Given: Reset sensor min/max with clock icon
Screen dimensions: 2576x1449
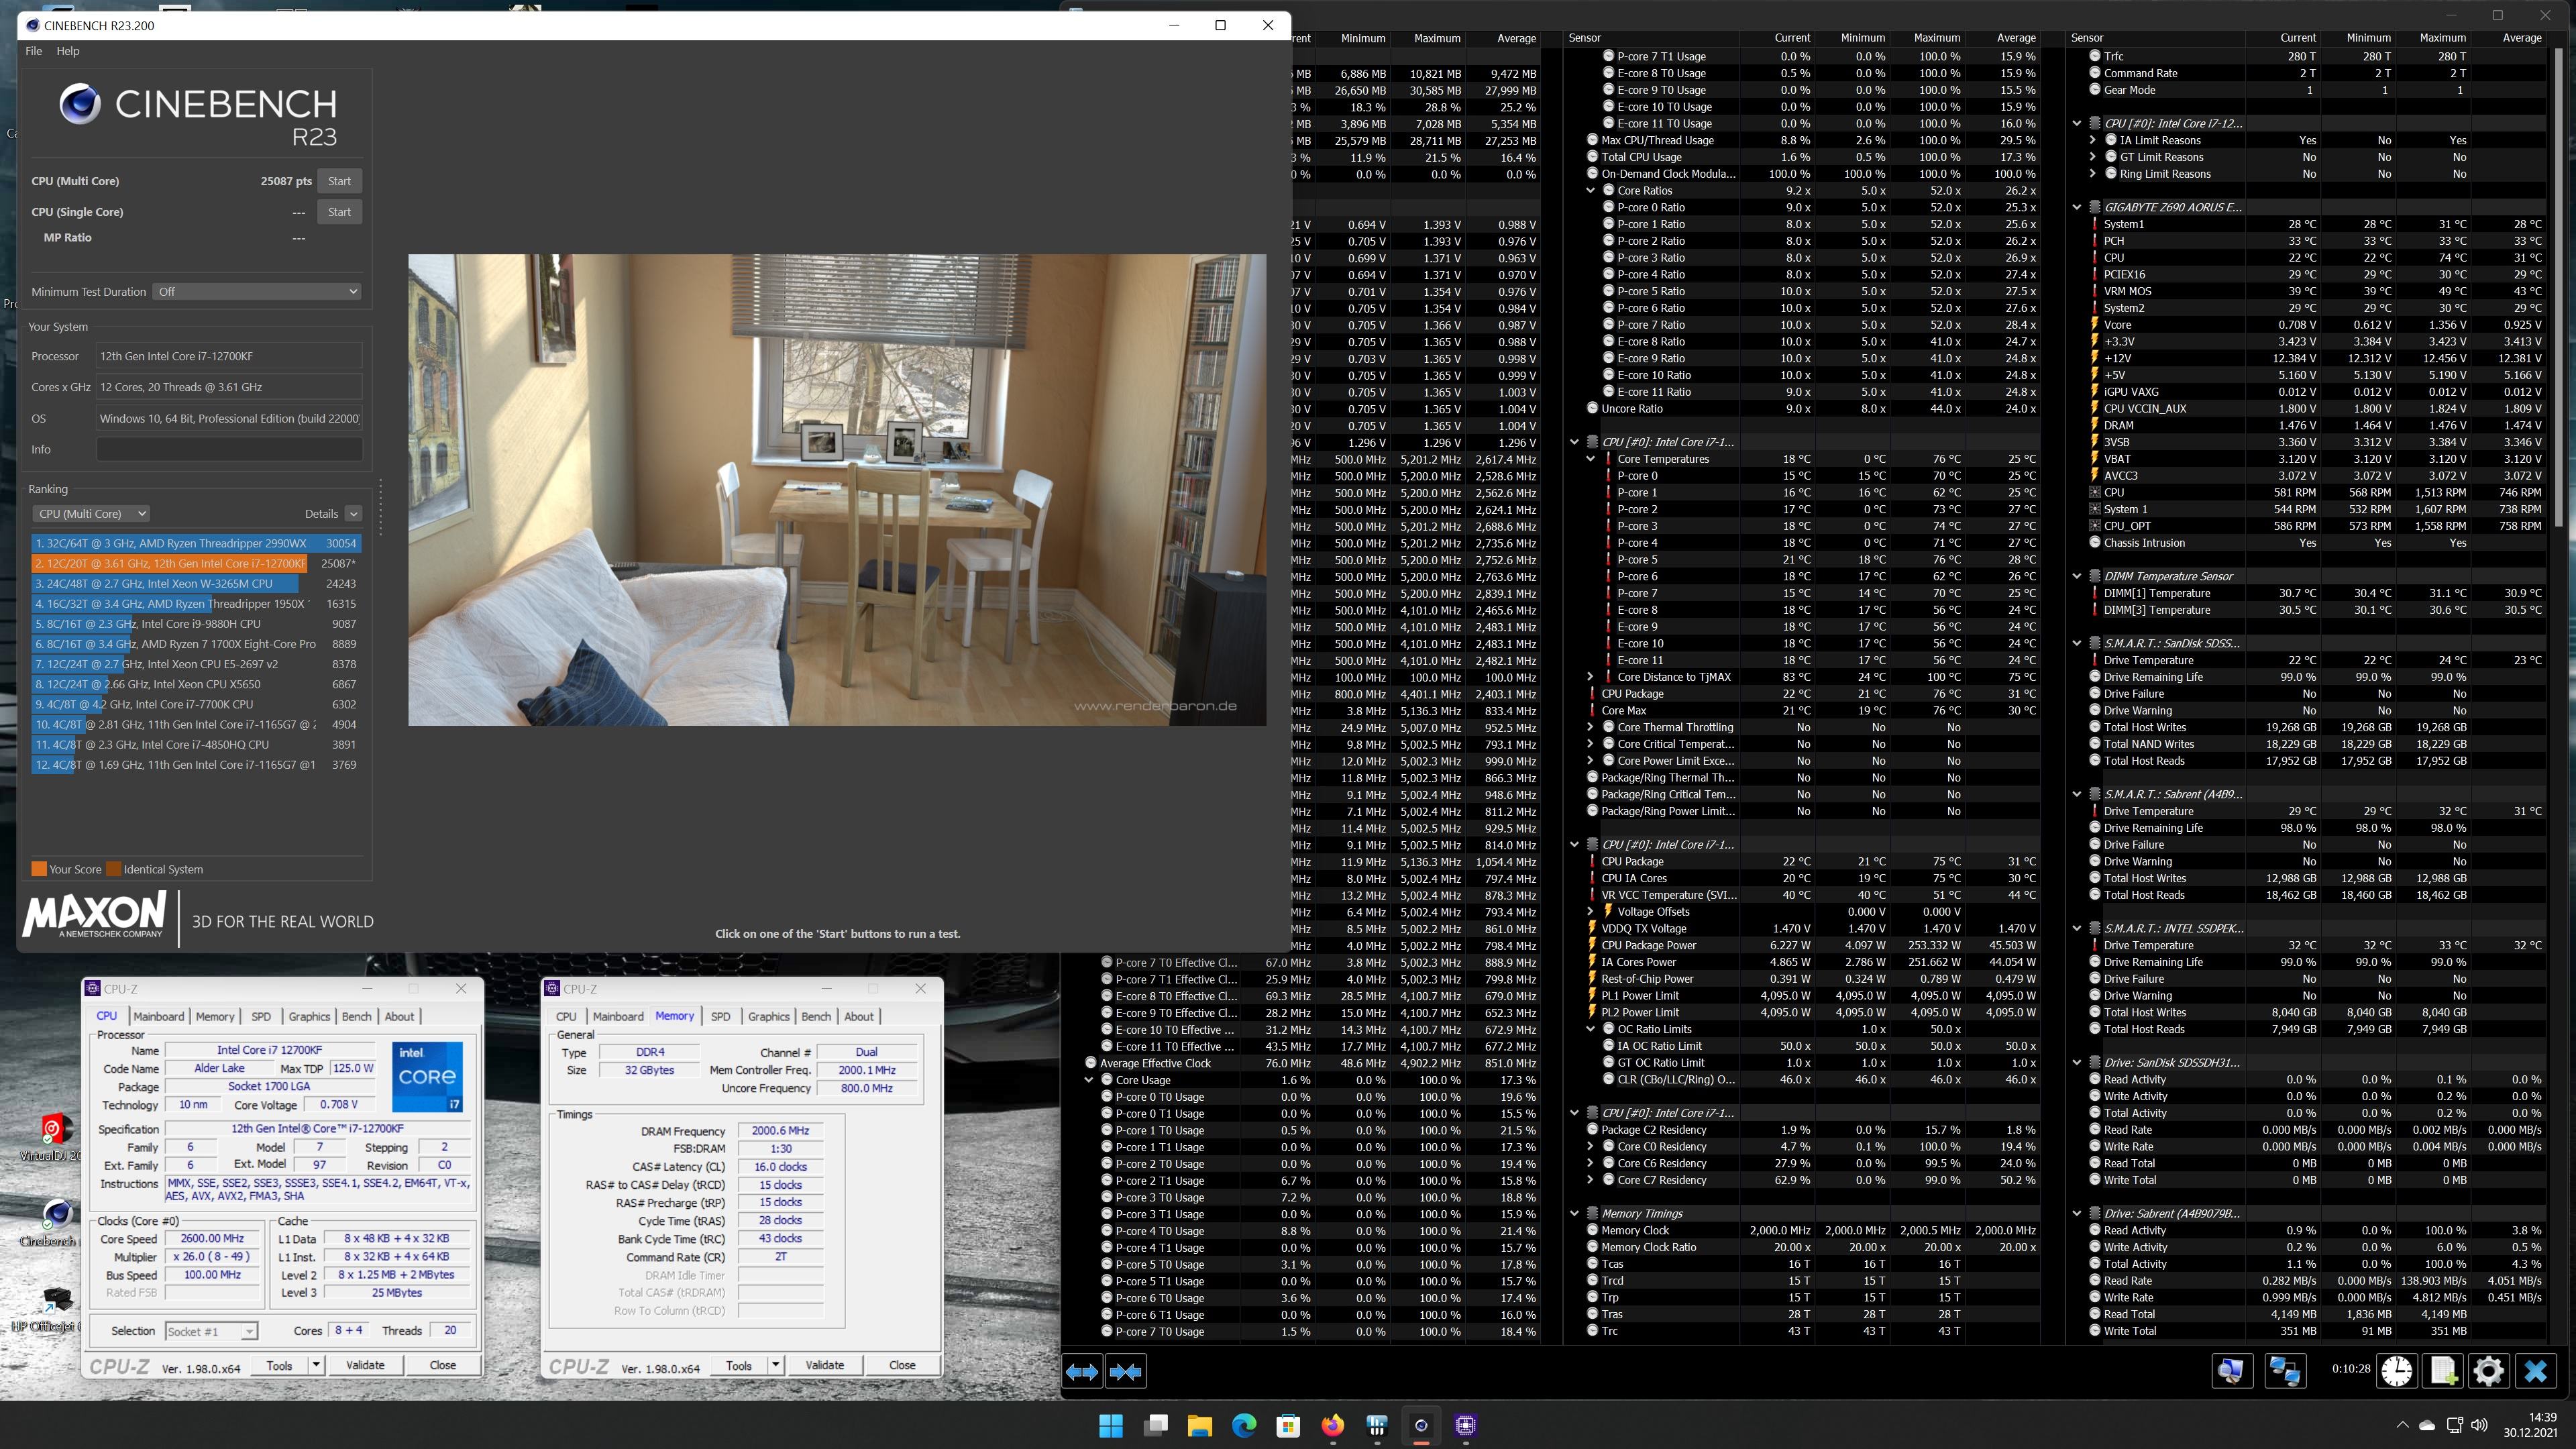Looking at the screenshot, I should tap(2397, 1370).
